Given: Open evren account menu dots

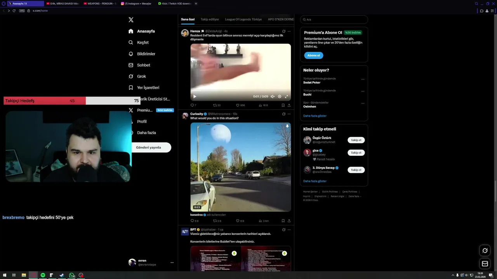Looking at the screenshot, I should pyautogui.click(x=172, y=263).
